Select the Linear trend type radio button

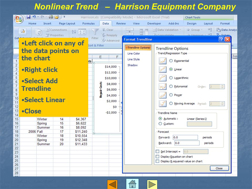pos(171,69)
